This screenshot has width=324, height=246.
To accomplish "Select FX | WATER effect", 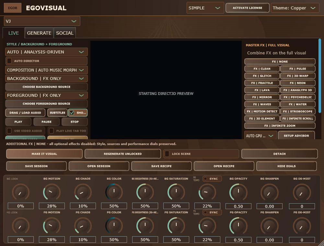I will [x=298, y=104].
